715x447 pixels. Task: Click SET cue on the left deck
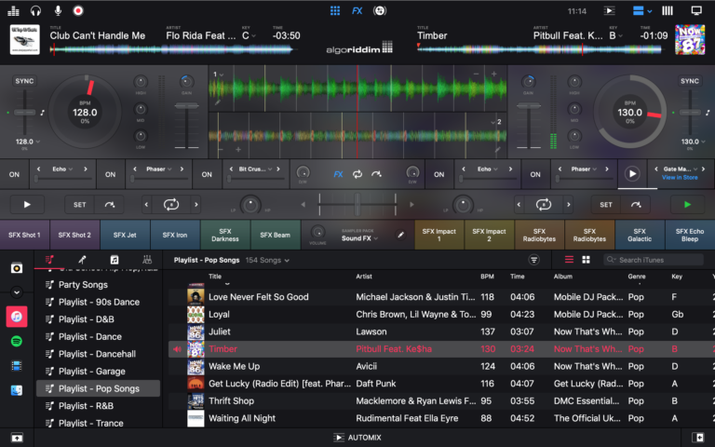[x=79, y=204]
